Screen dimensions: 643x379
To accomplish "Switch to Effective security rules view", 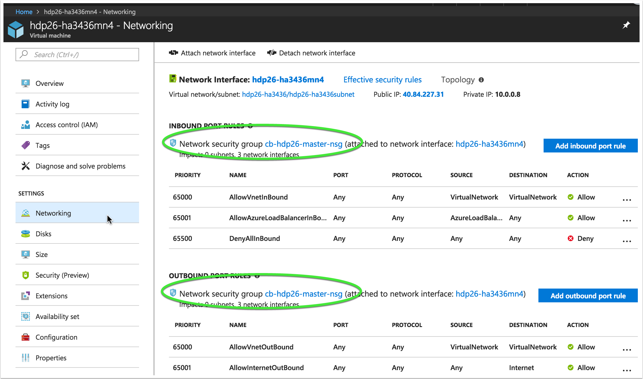I will click(382, 80).
